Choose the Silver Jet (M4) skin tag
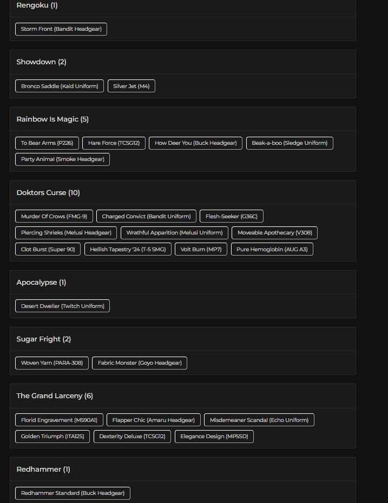This screenshot has height=503, width=388. click(131, 86)
